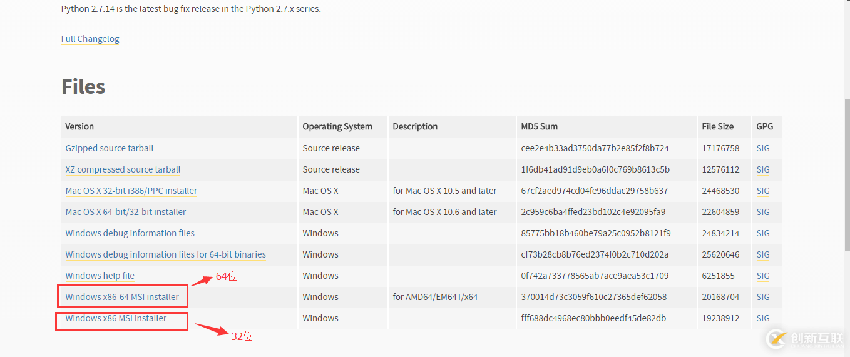Open SIG for 64-bit binaries debug files

coord(763,254)
